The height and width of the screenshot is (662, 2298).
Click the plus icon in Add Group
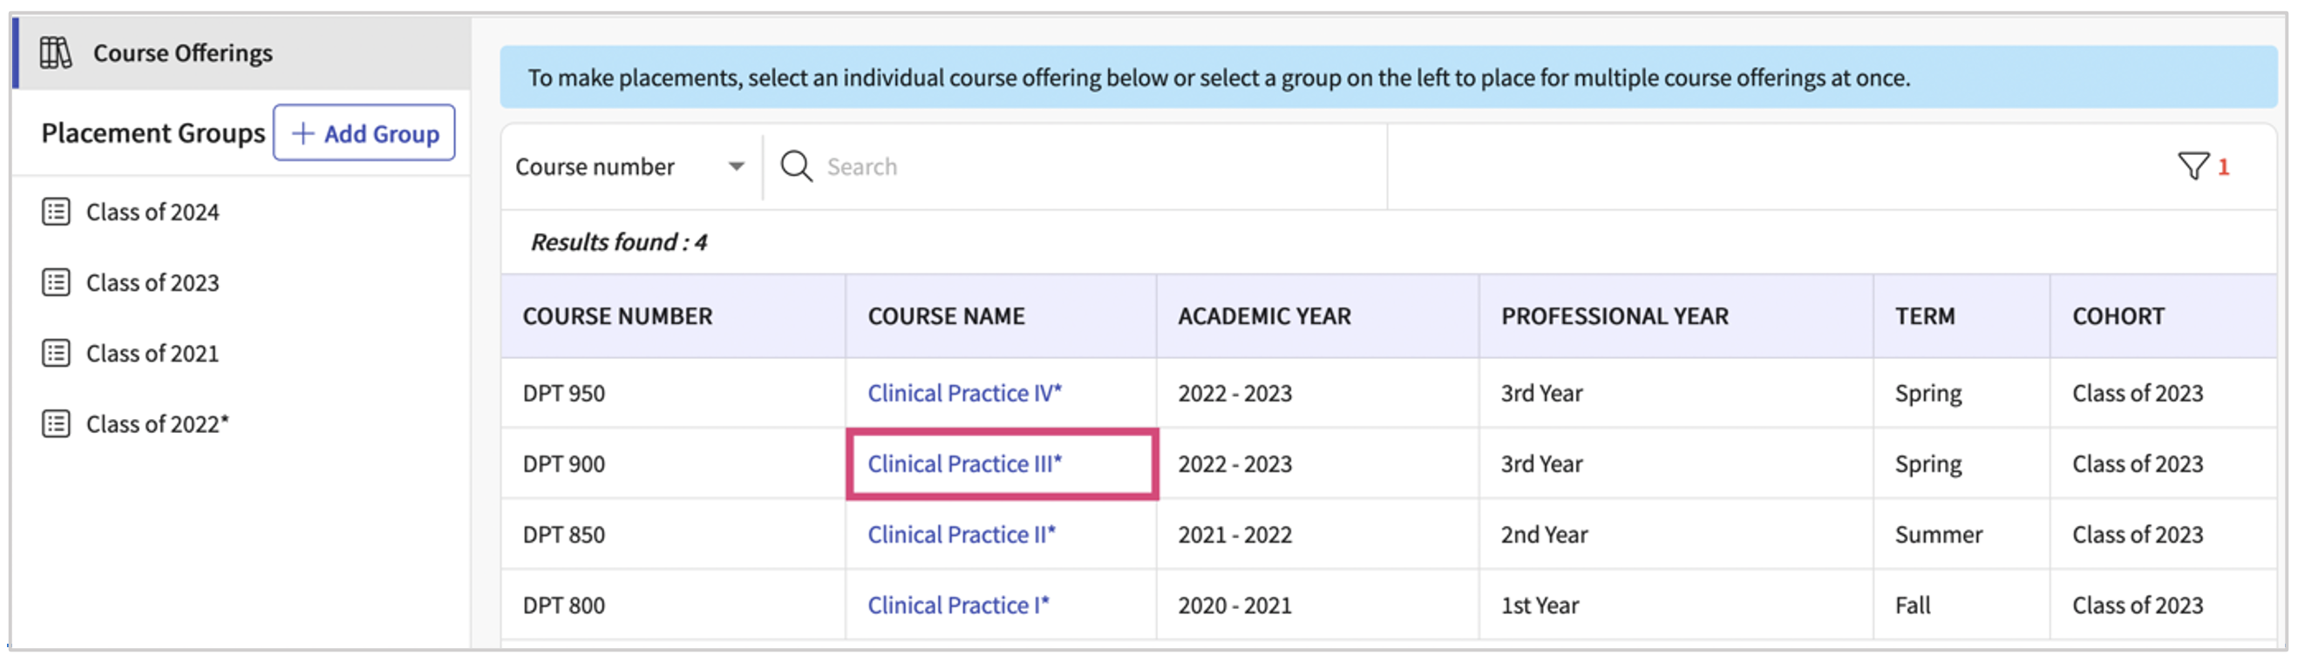[303, 133]
